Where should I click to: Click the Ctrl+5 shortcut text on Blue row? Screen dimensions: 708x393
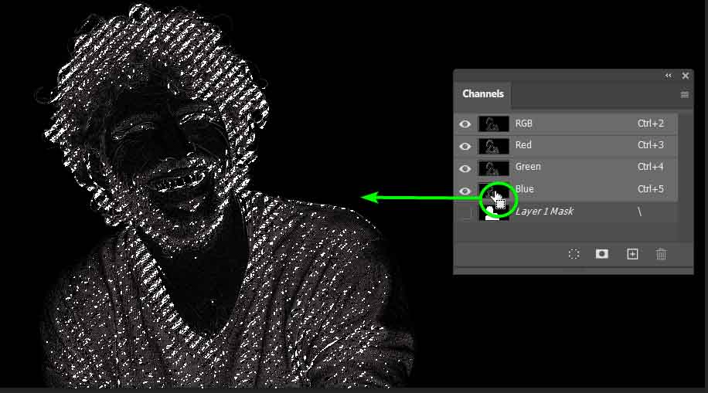[x=651, y=189]
